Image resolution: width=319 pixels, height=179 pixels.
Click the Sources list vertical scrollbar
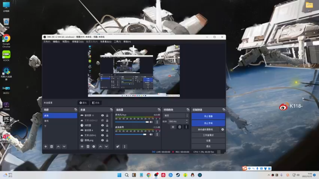(112, 121)
